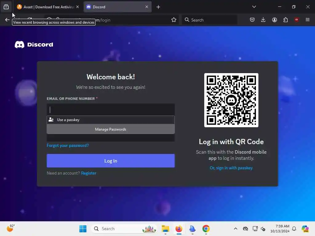The height and width of the screenshot is (236, 315).
Task: Open the Extensions puzzle icon
Action: tap(285, 20)
